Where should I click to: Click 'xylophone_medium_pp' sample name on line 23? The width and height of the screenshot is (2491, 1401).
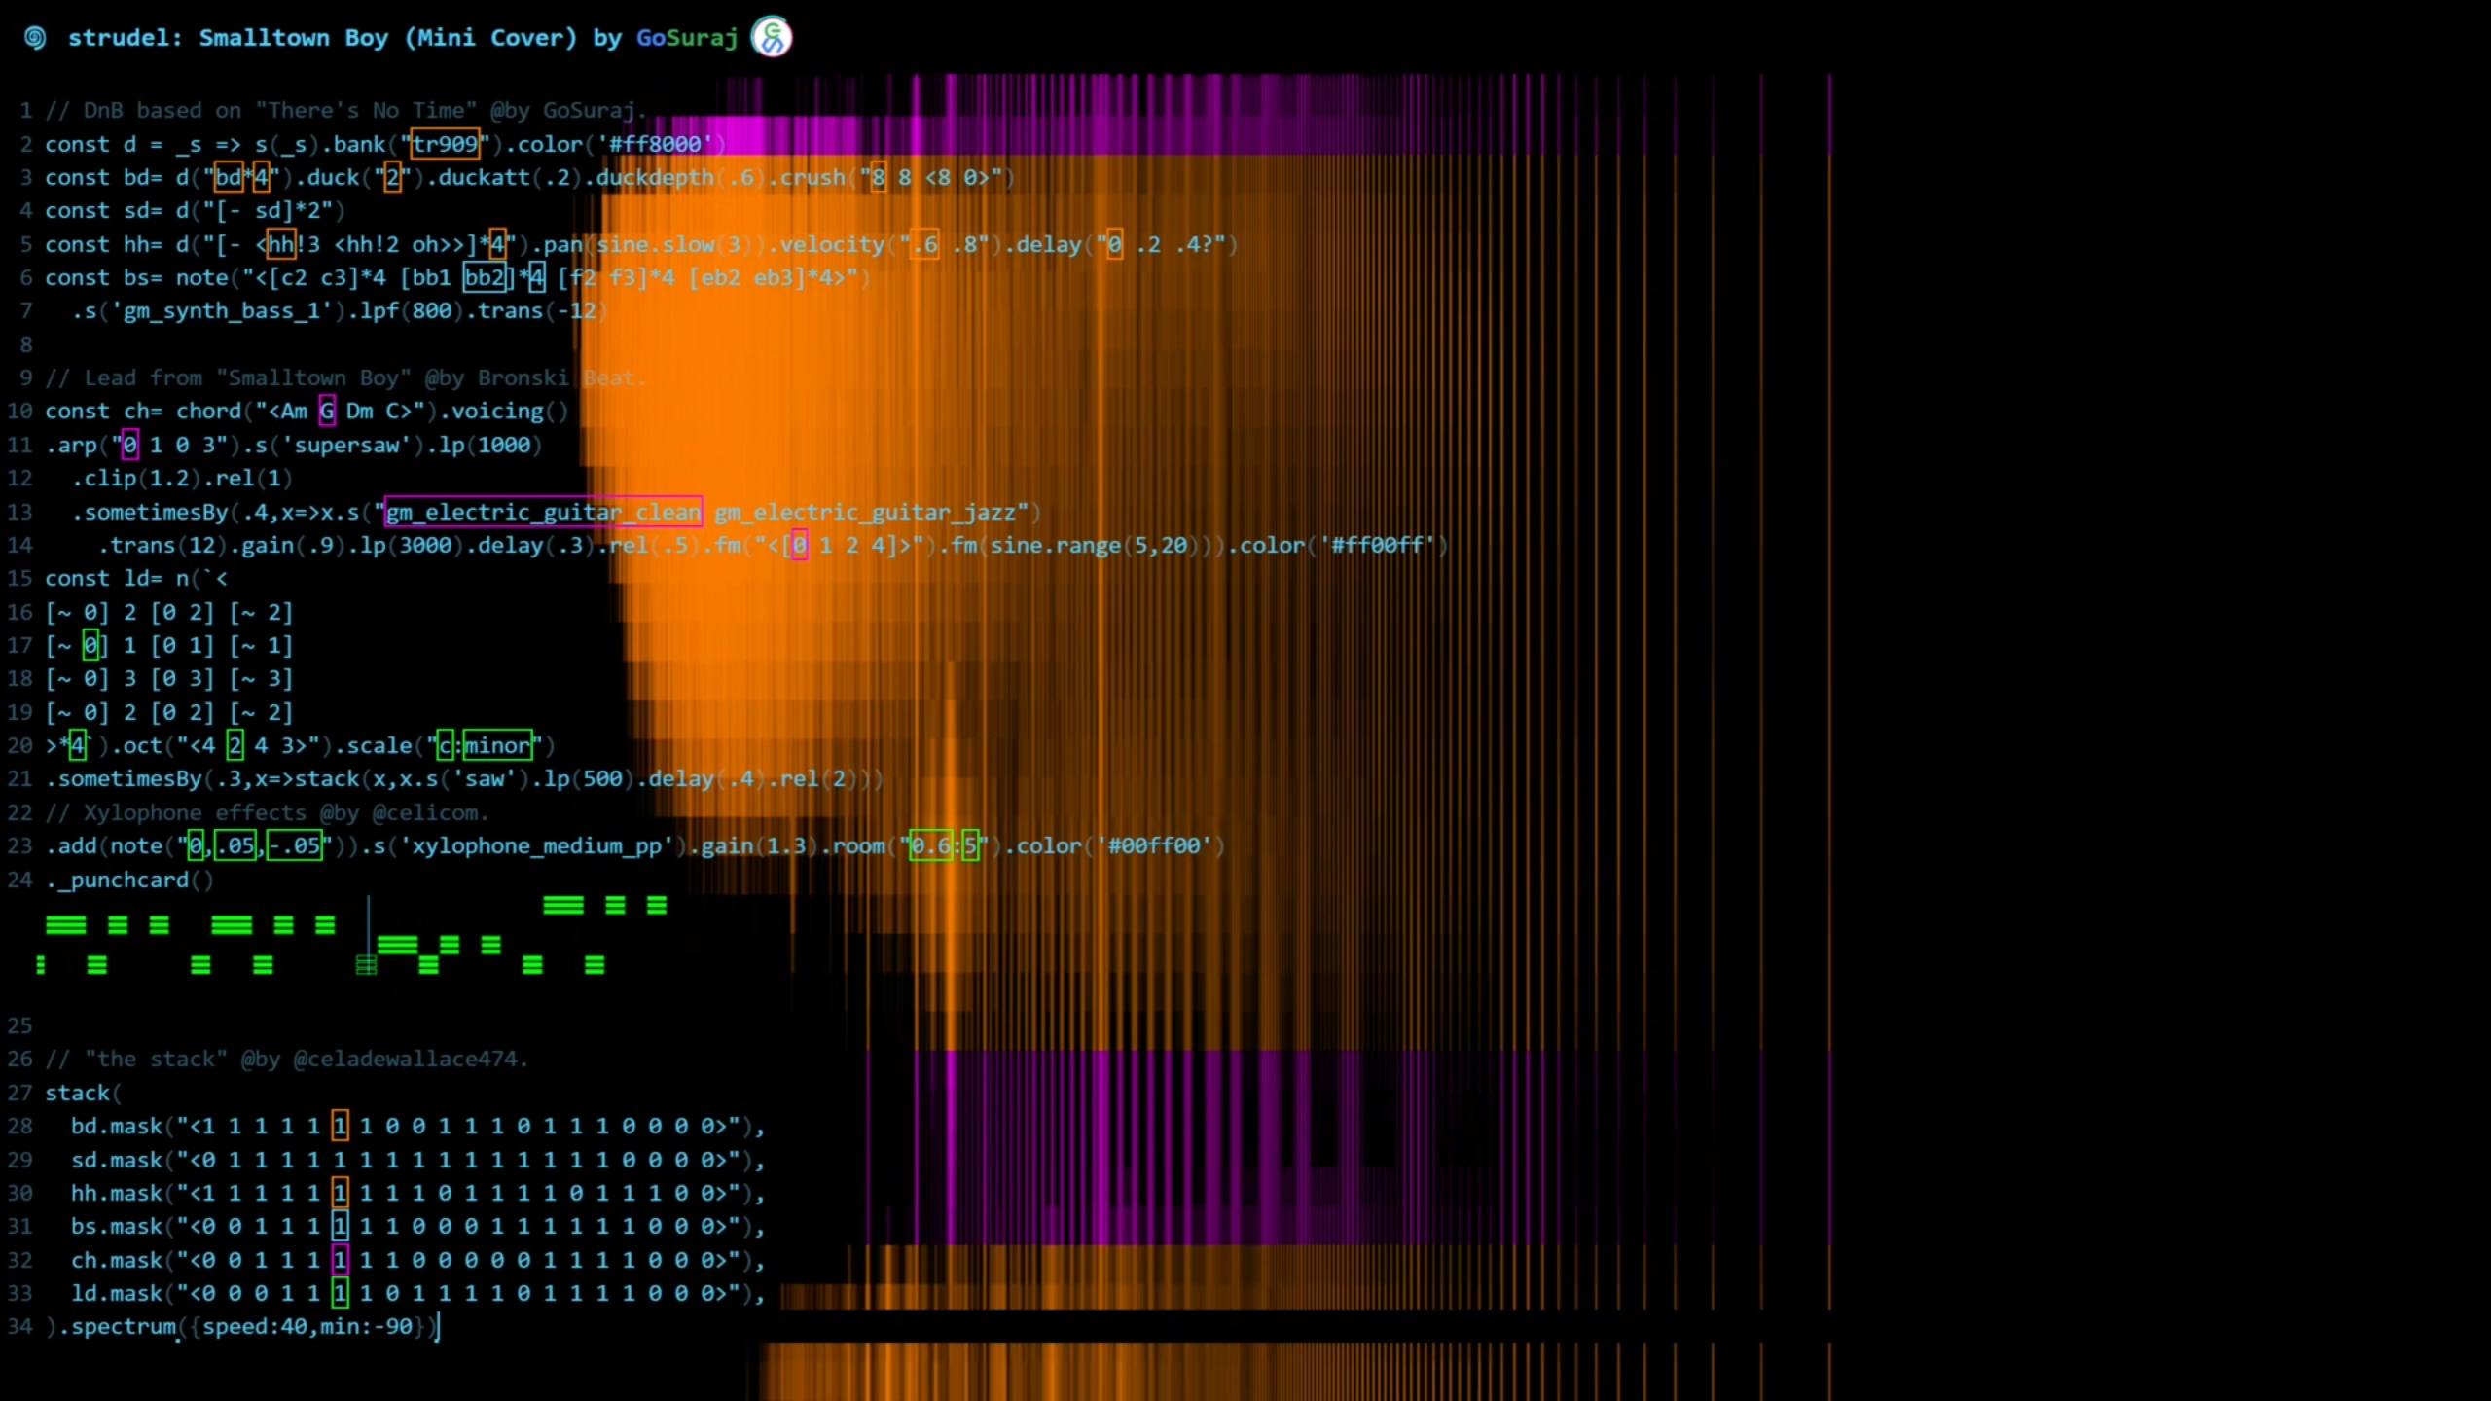tap(536, 845)
